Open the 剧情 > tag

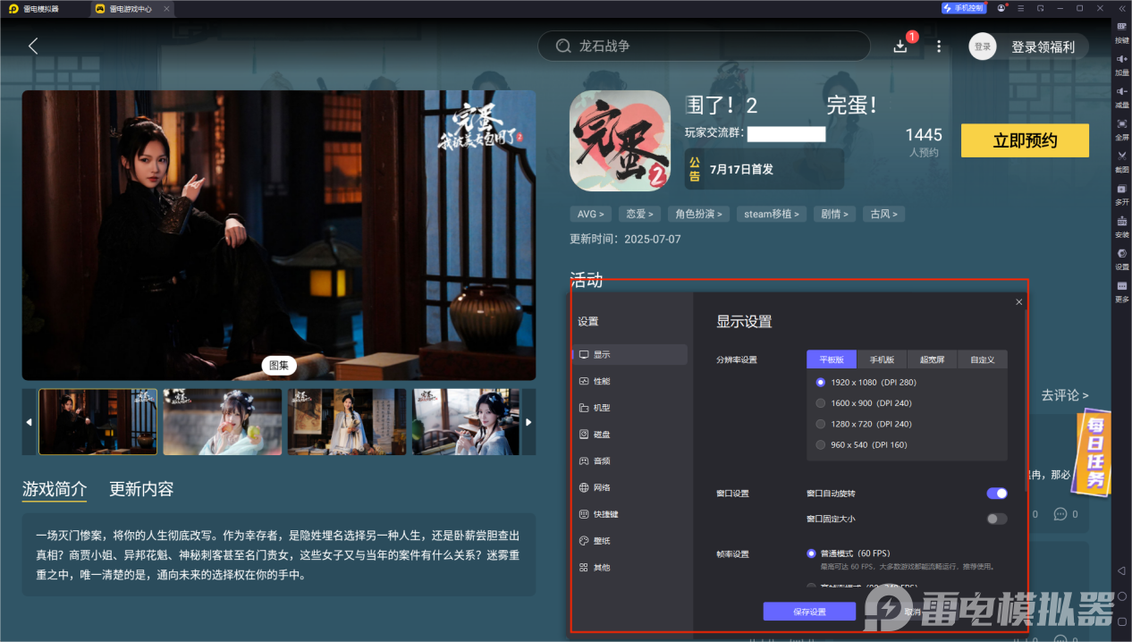click(834, 214)
